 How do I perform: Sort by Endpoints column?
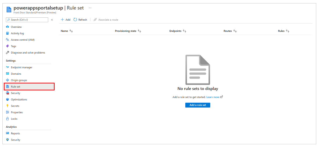click(x=185, y=31)
